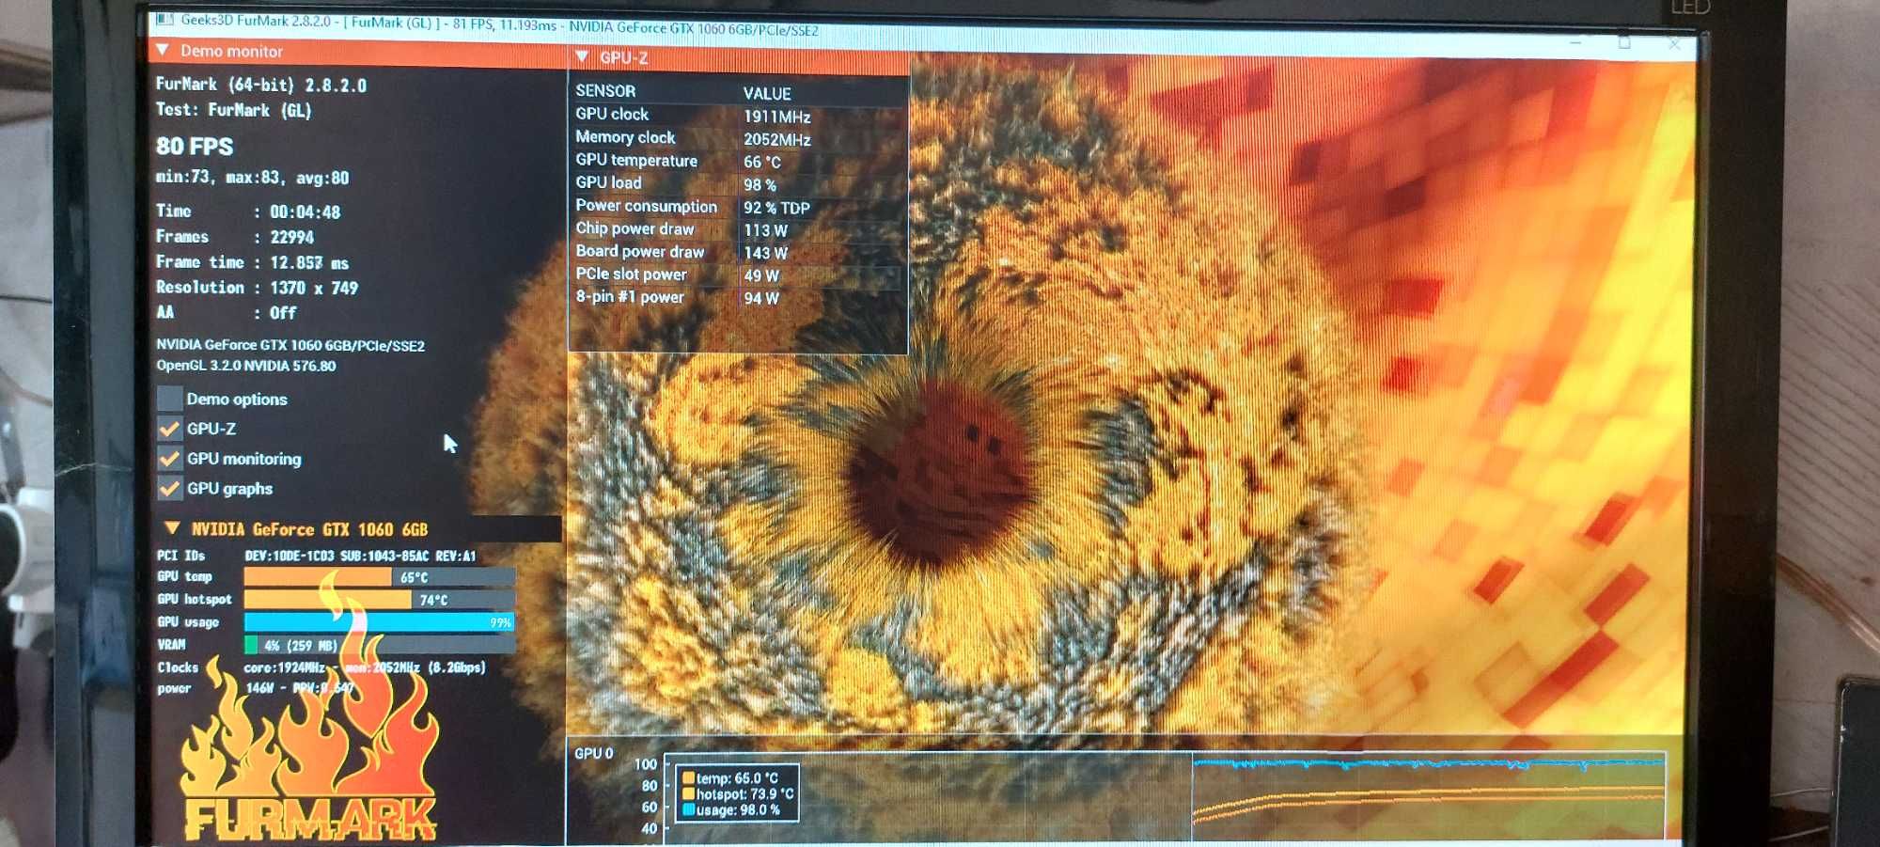Click the Memory clock '2052MHz' value
This screenshot has width=1880, height=847.
(776, 139)
